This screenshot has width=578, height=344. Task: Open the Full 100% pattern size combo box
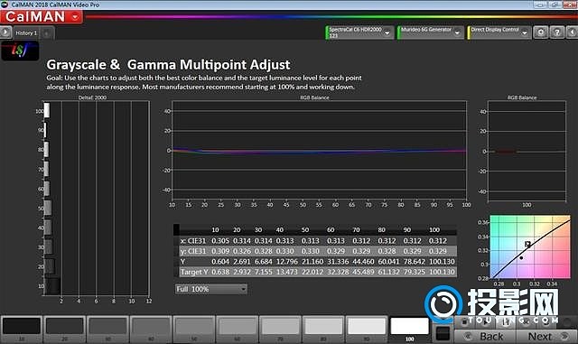(x=210, y=289)
